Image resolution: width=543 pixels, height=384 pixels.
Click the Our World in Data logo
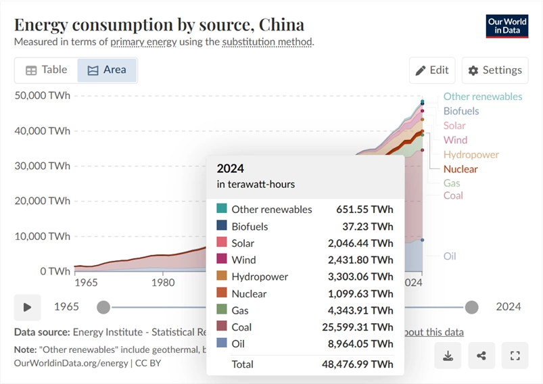507,26
